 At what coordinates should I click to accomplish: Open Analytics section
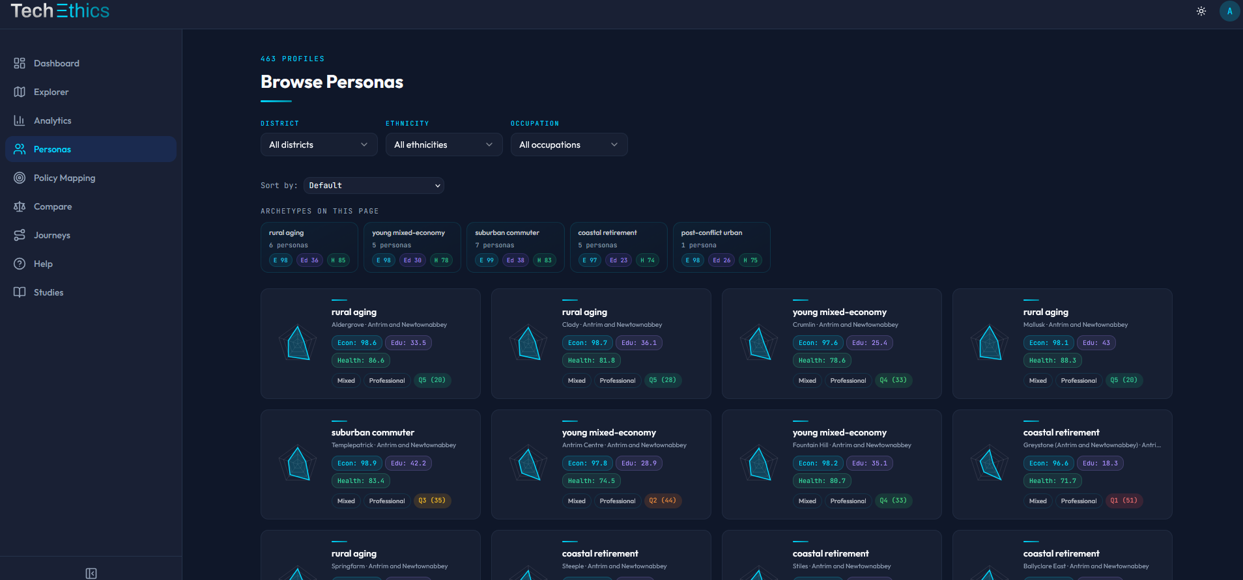coord(91,120)
